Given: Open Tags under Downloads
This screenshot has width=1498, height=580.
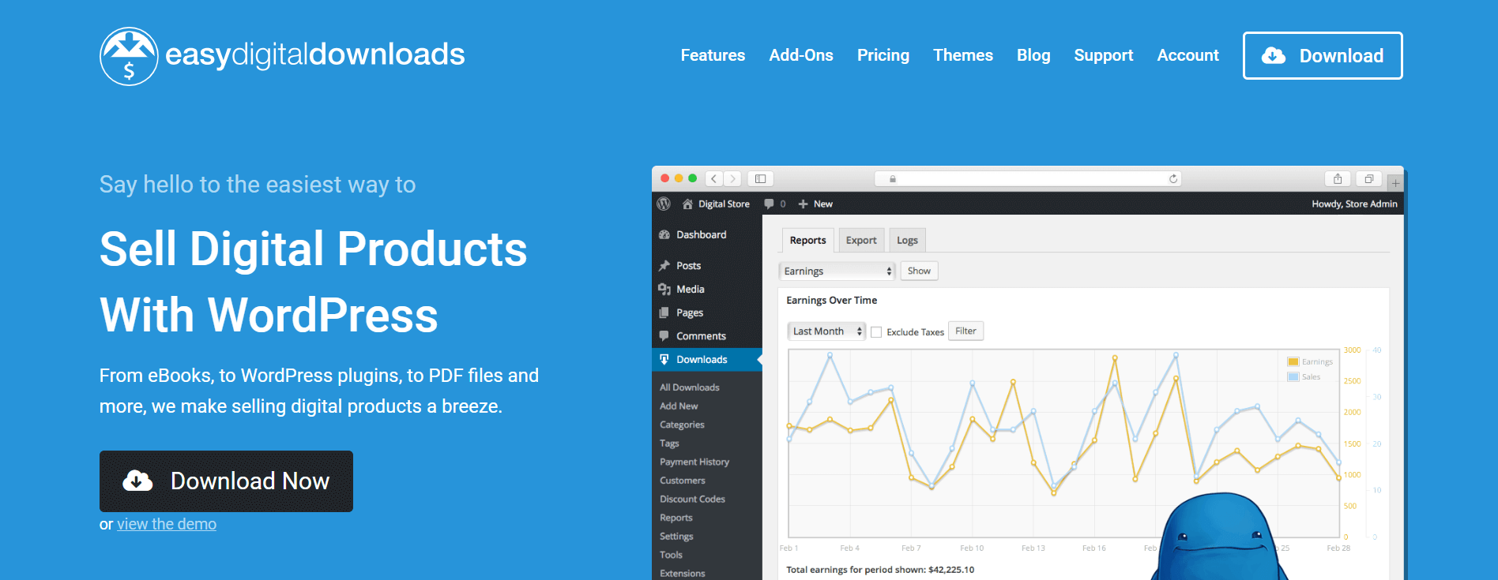Looking at the screenshot, I should 669,443.
